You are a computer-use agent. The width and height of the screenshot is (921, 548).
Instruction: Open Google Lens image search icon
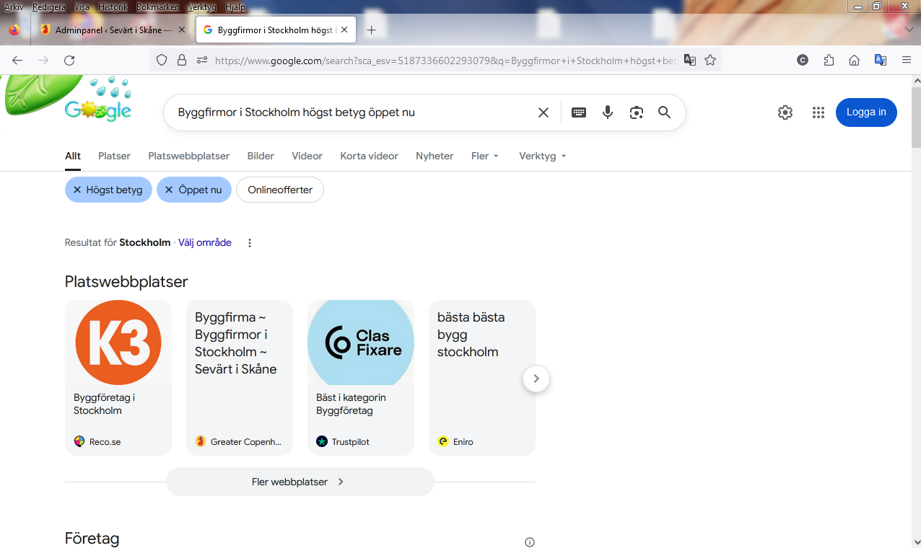[636, 112]
